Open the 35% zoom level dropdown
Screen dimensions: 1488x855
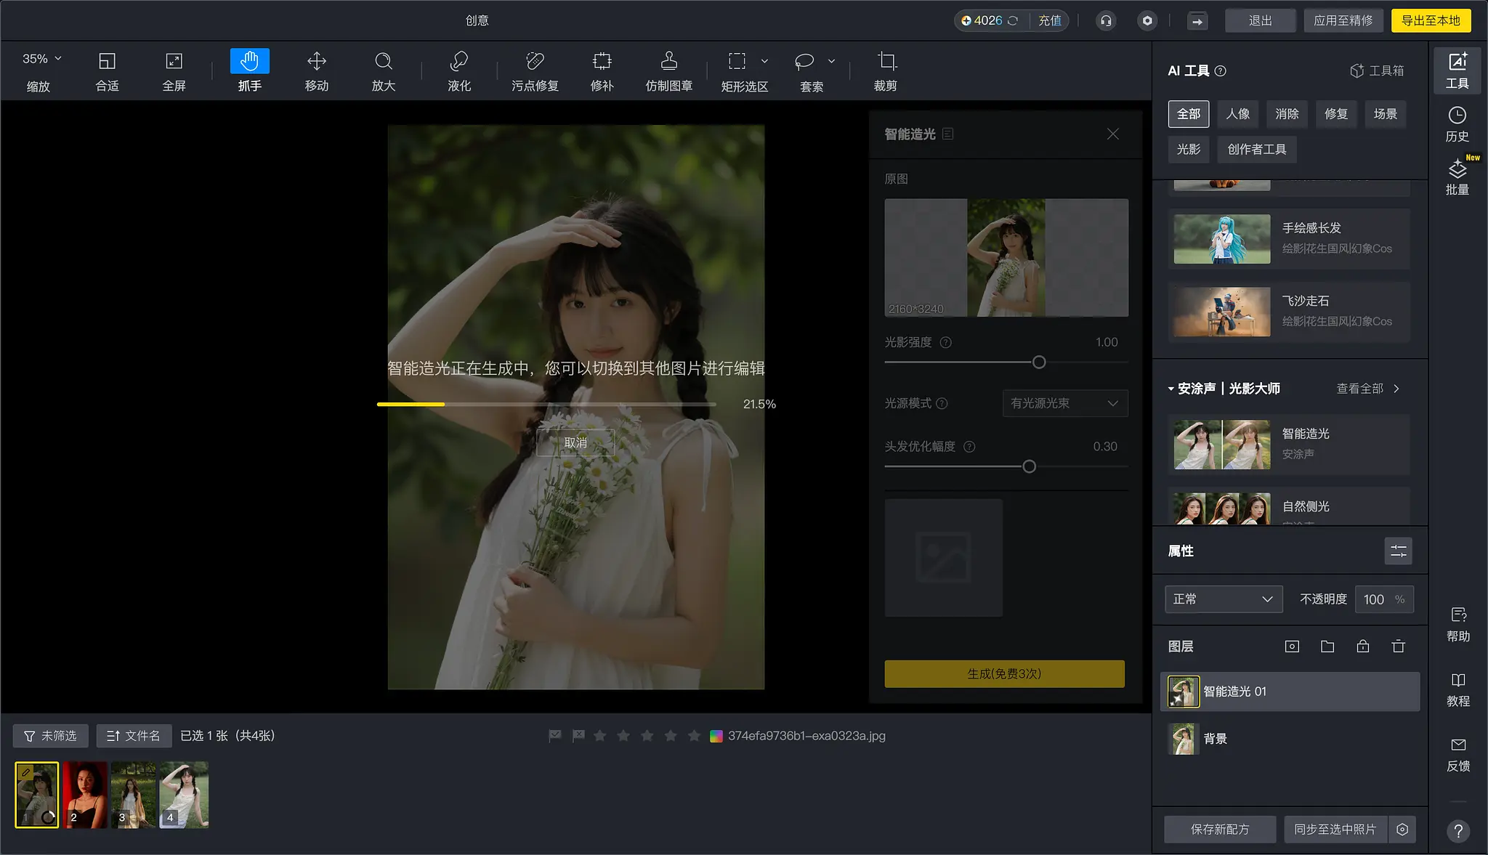tap(42, 59)
